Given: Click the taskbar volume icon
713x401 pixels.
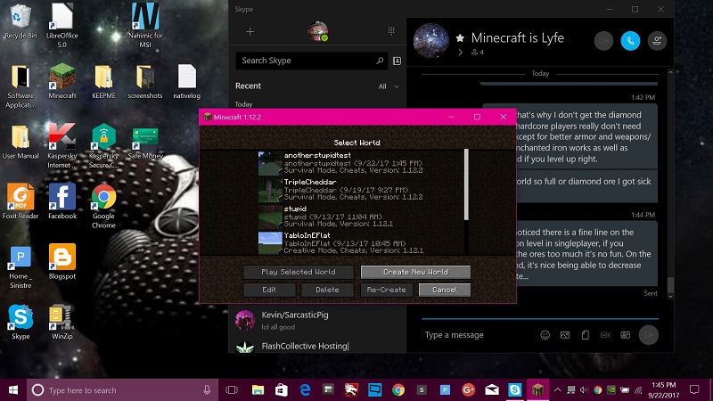Looking at the screenshot, I should click(585, 390).
